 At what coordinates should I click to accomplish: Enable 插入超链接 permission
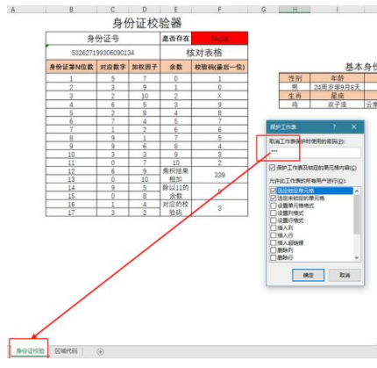click(274, 242)
